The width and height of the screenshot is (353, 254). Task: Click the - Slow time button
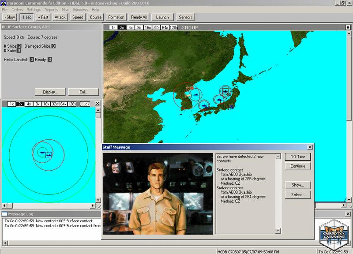tap(10, 17)
